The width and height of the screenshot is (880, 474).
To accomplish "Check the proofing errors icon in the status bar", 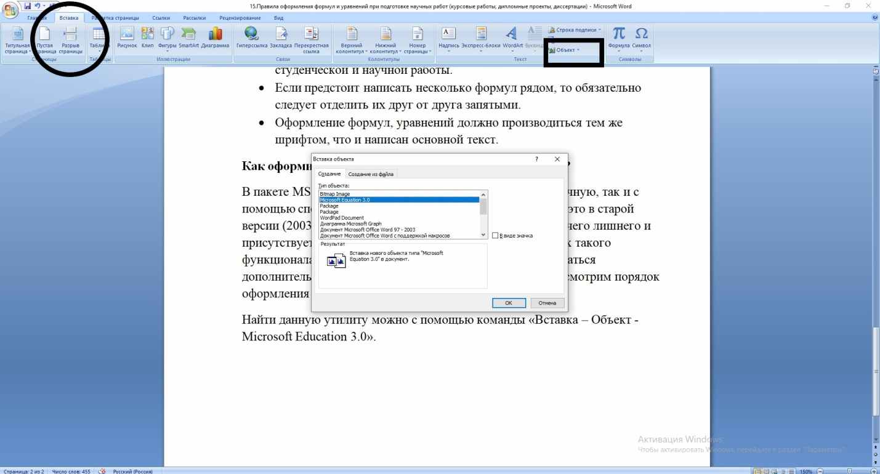I will [102, 471].
